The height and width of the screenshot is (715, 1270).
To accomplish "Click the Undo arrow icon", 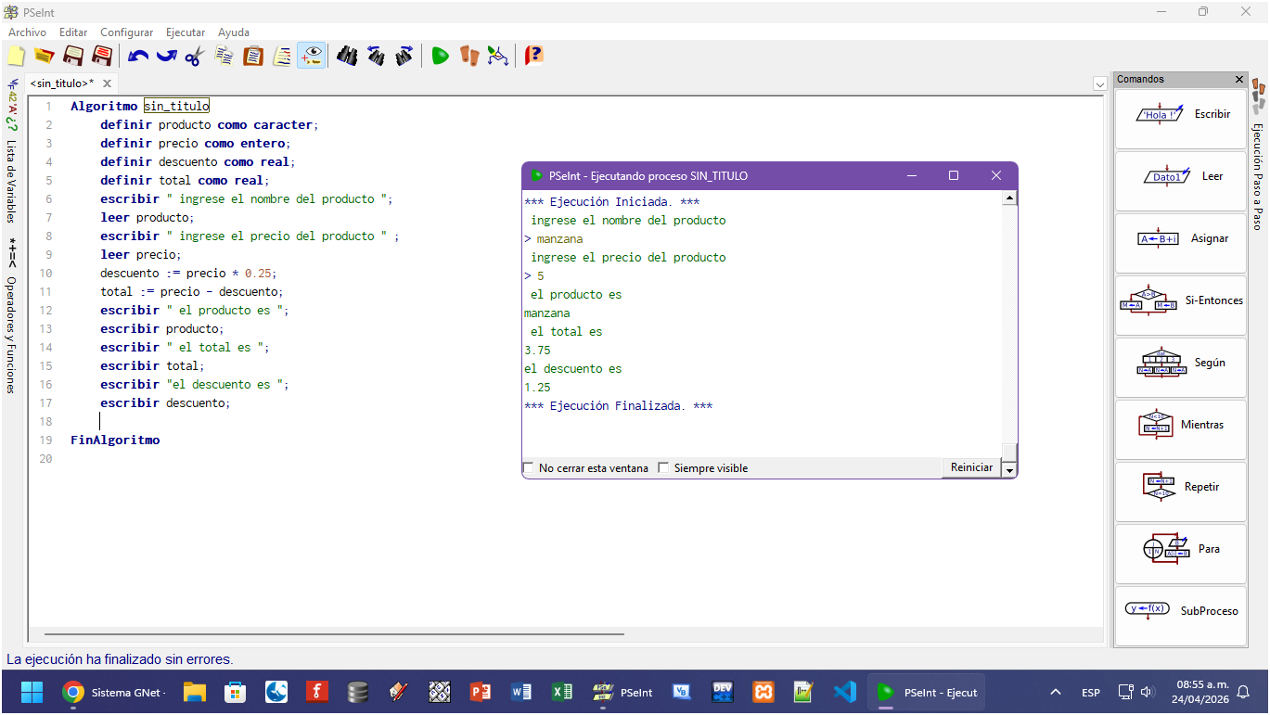I will pyautogui.click(x=138, y=56).
